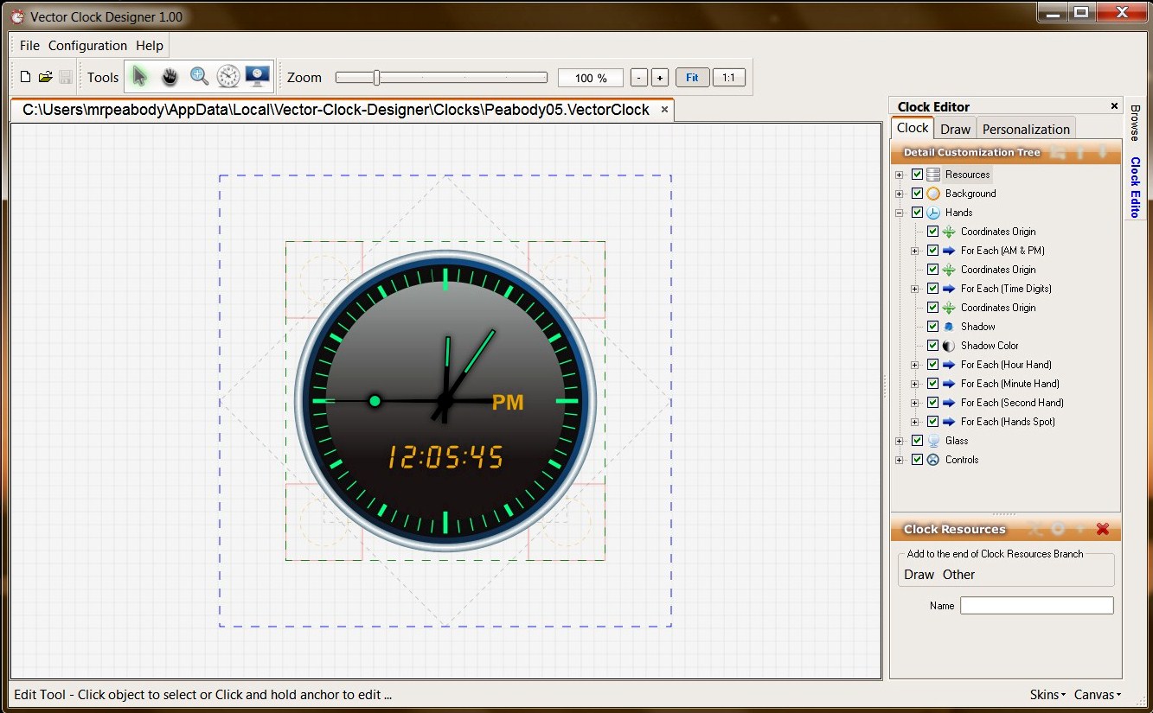Click the red delete X in Clock Resources
This screenshot has height=713, width=1153.
click(1102, 529)
